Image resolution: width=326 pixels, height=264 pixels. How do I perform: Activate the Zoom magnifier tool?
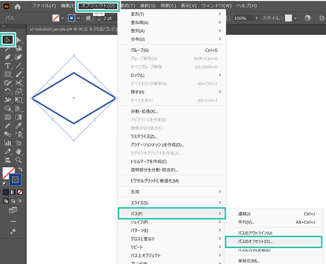[19, 160]
